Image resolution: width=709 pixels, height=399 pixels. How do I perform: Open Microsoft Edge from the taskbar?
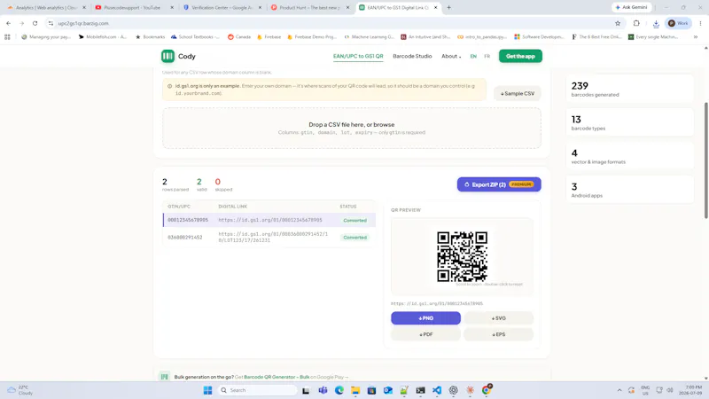pos(339,390)
